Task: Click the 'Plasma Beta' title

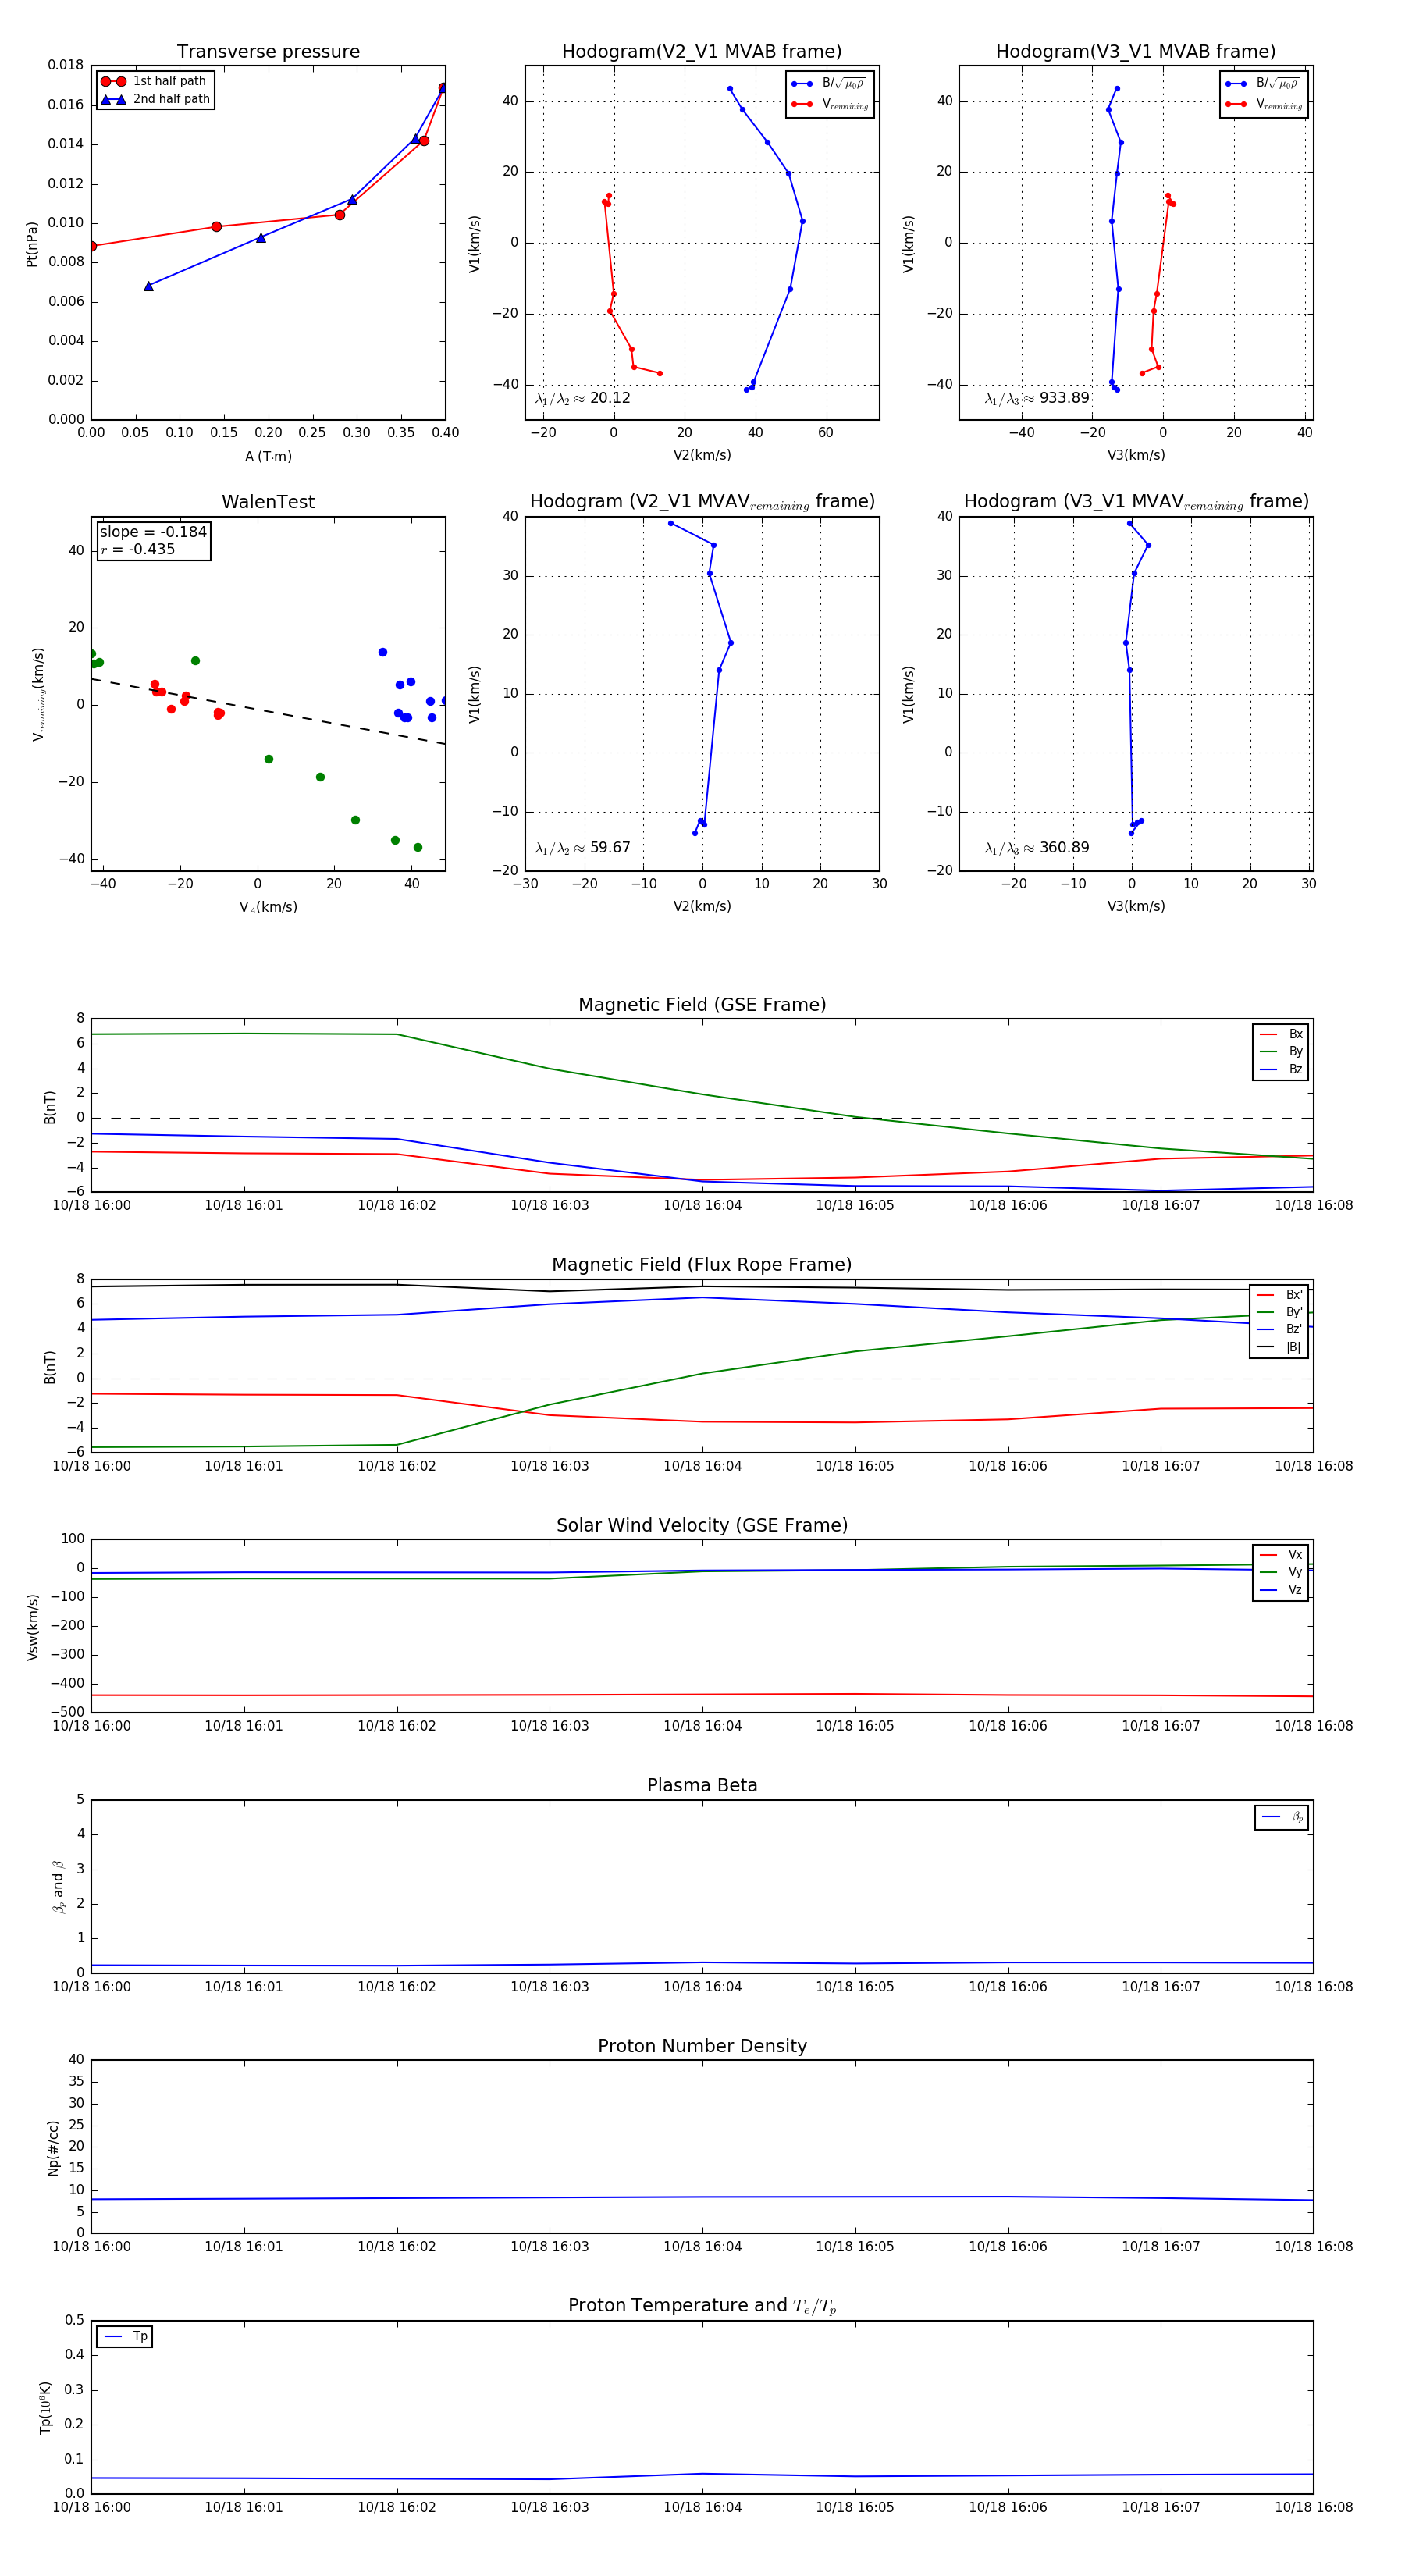Action: [x=702, y=1785]
